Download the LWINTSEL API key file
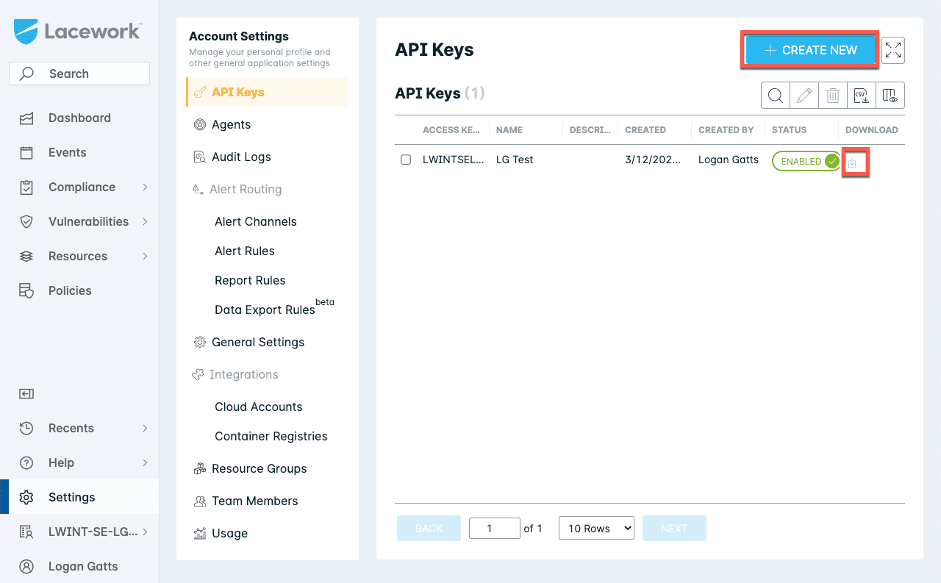941x583 pixels. pos(855,160)
